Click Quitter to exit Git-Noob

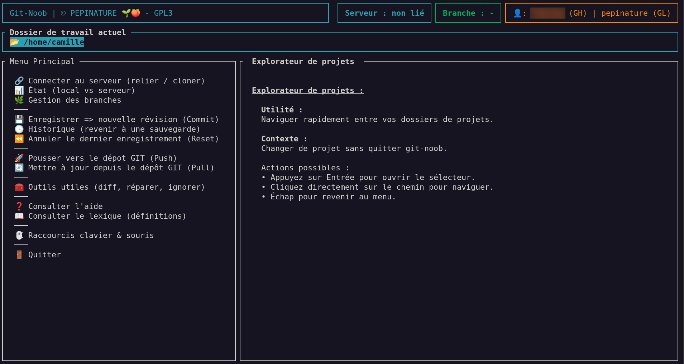tap(44, 255)
